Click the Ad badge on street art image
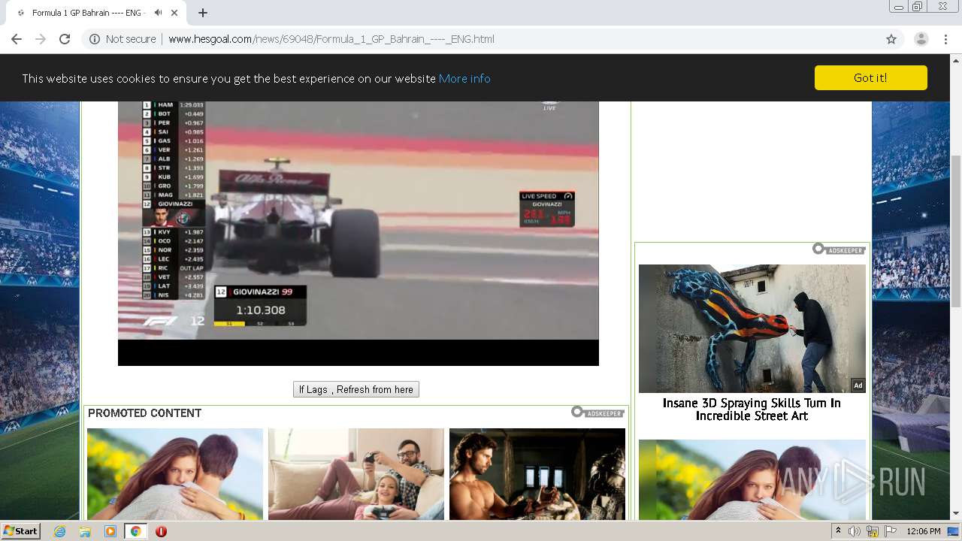962x541 pixels. pos(858,385)
